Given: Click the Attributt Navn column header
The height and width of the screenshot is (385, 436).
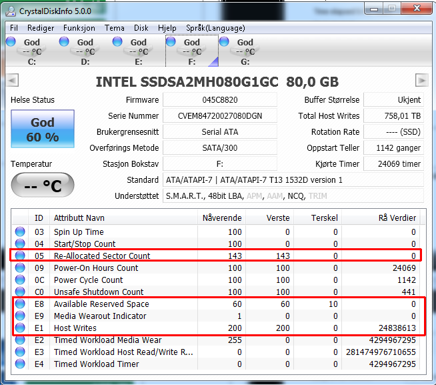Looking at the screenshot, I should point(123,218).
